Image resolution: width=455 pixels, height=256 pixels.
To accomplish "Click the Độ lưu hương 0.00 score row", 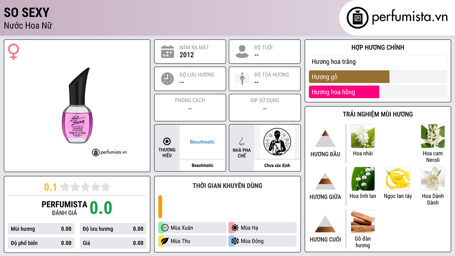I will [x=113, y=229].
